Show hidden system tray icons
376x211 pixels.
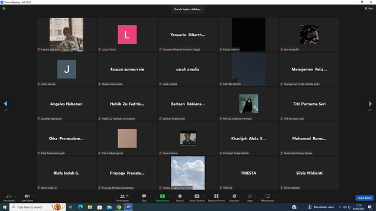(x=340, y=207)
